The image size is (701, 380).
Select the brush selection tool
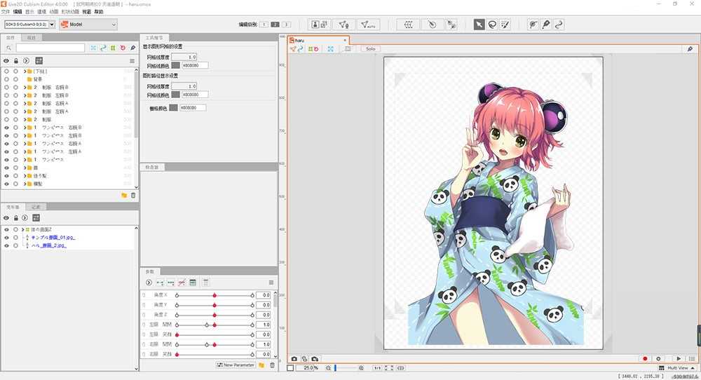click(505, 25)
